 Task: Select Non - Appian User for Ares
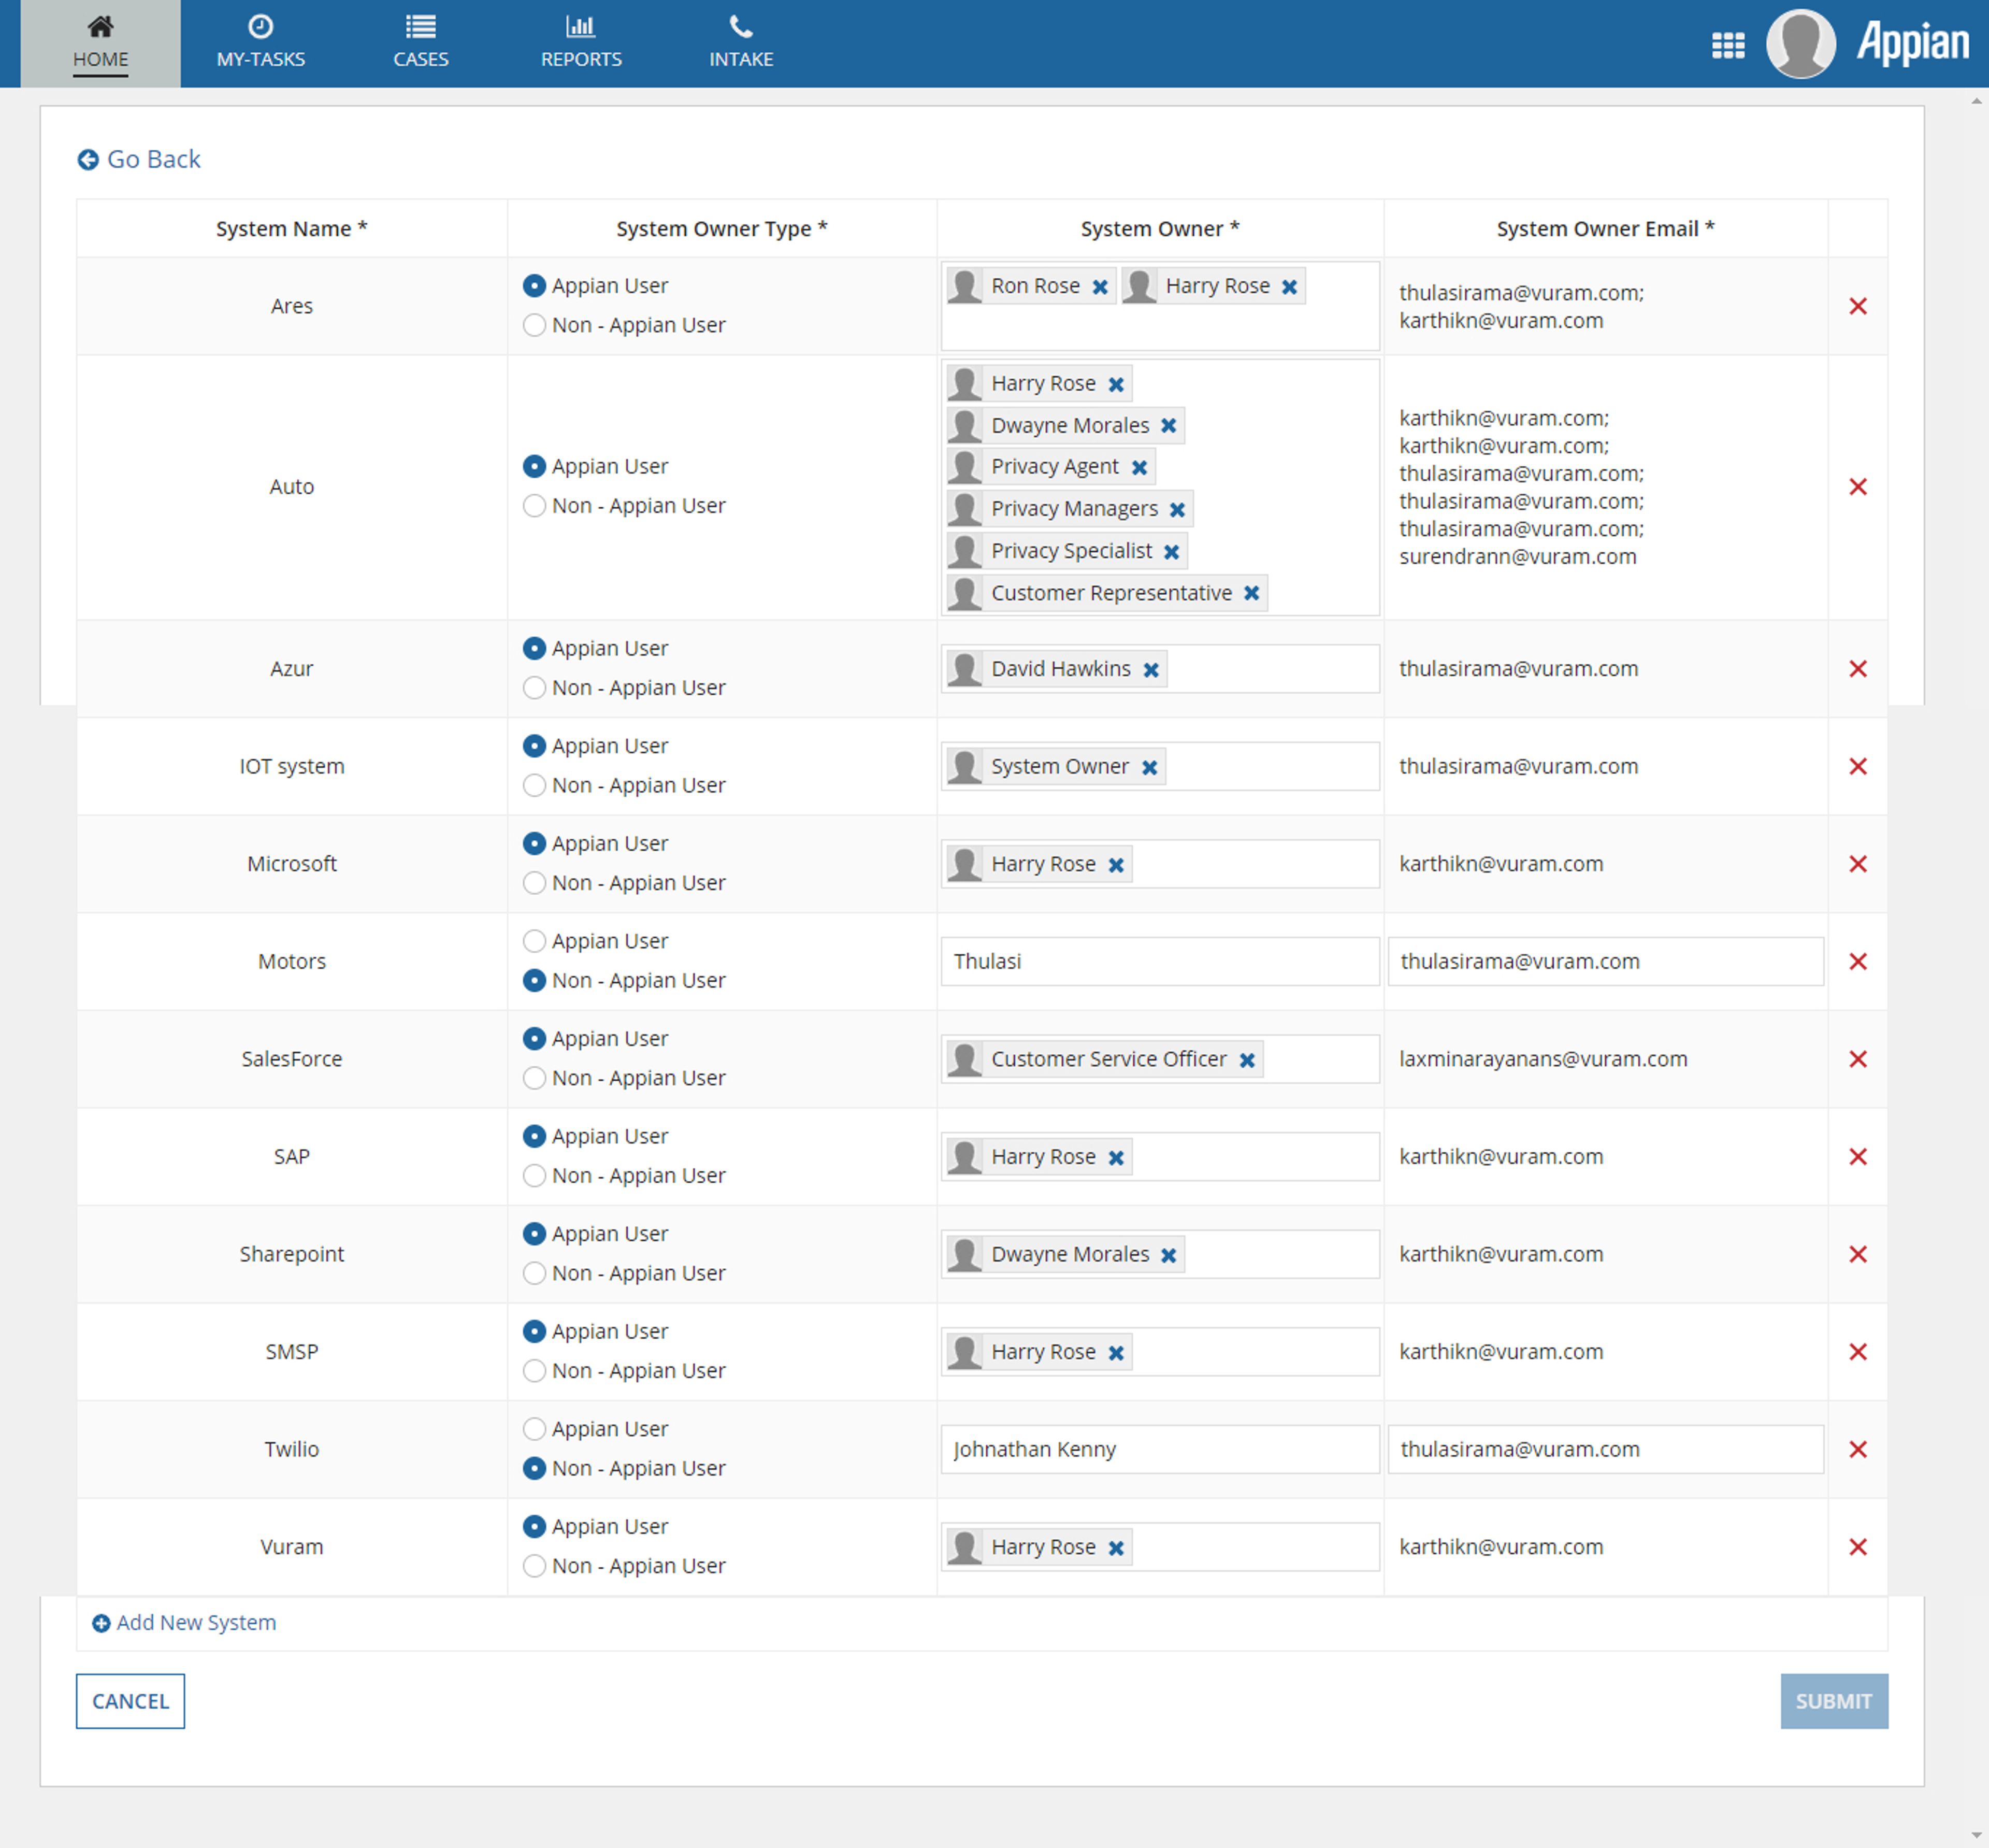[535, 326]
